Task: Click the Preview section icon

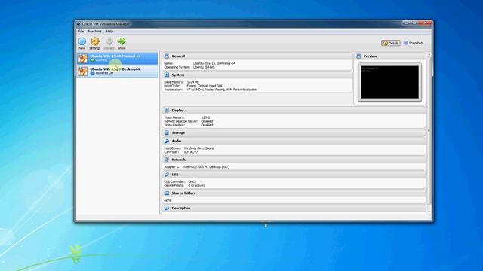Action: [358, 56]
